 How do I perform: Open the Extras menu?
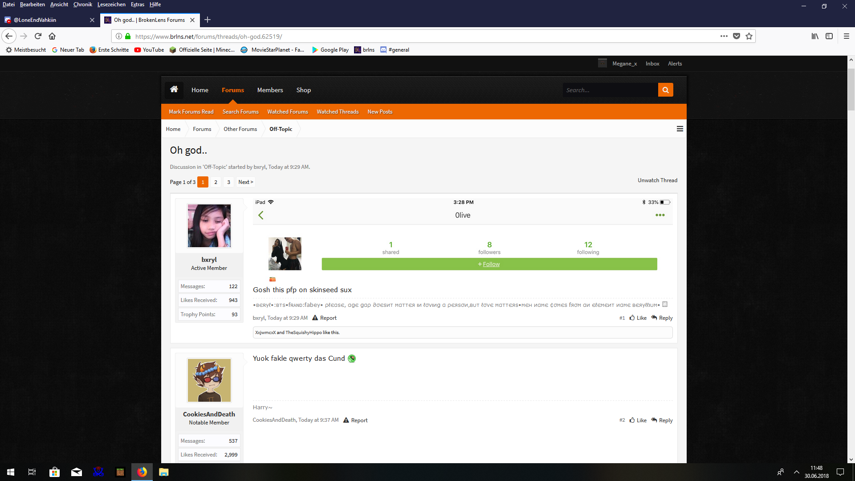coord(138,4)
